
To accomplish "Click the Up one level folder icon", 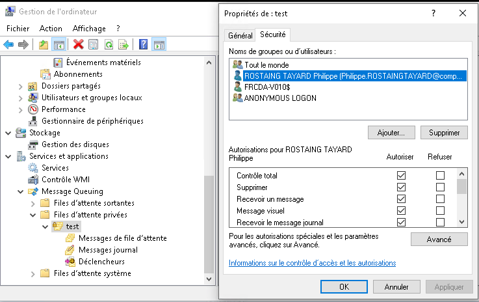I will [x=44, y=44].
